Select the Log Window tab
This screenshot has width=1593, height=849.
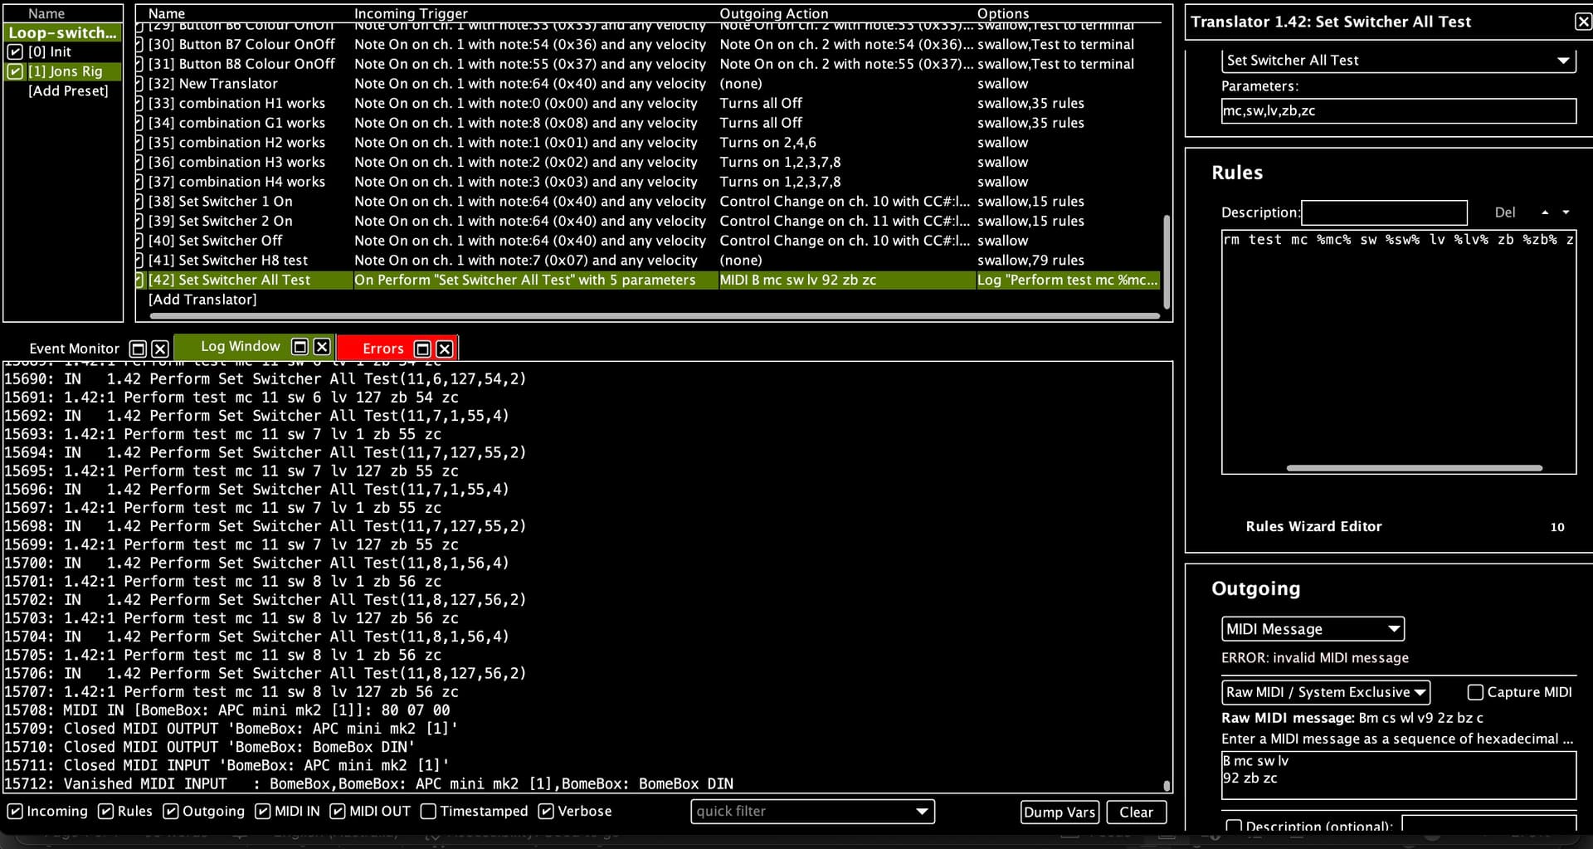(240, 347)
